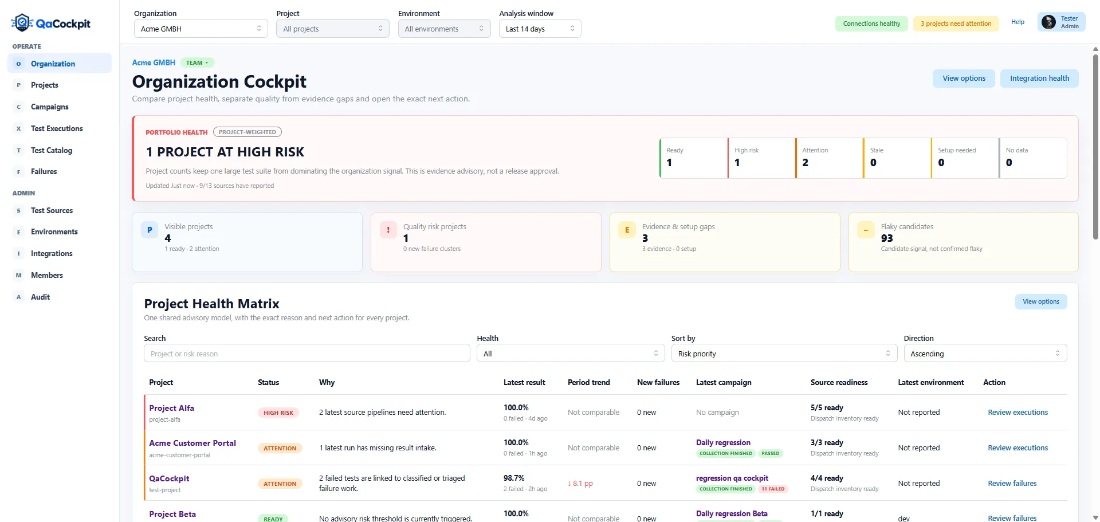Click the Evidence & setup gaps E icon

627,230
